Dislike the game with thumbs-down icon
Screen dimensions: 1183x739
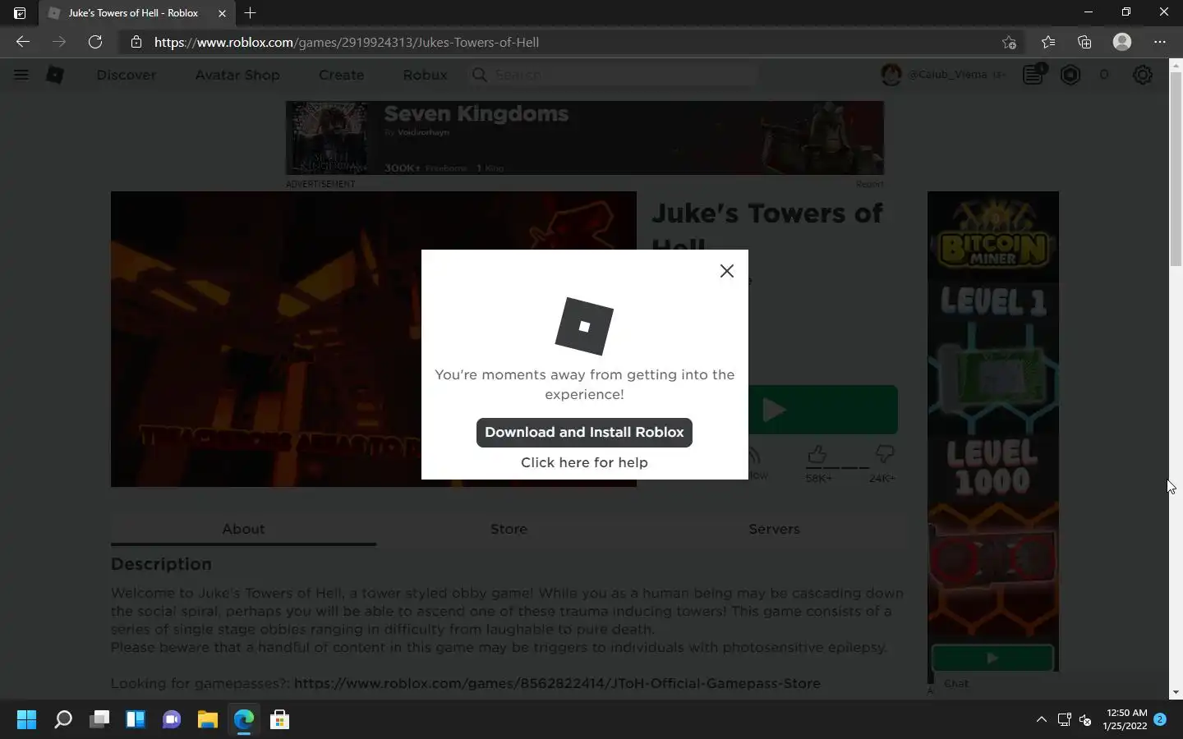pyautogui.click(x=885, y=454)
